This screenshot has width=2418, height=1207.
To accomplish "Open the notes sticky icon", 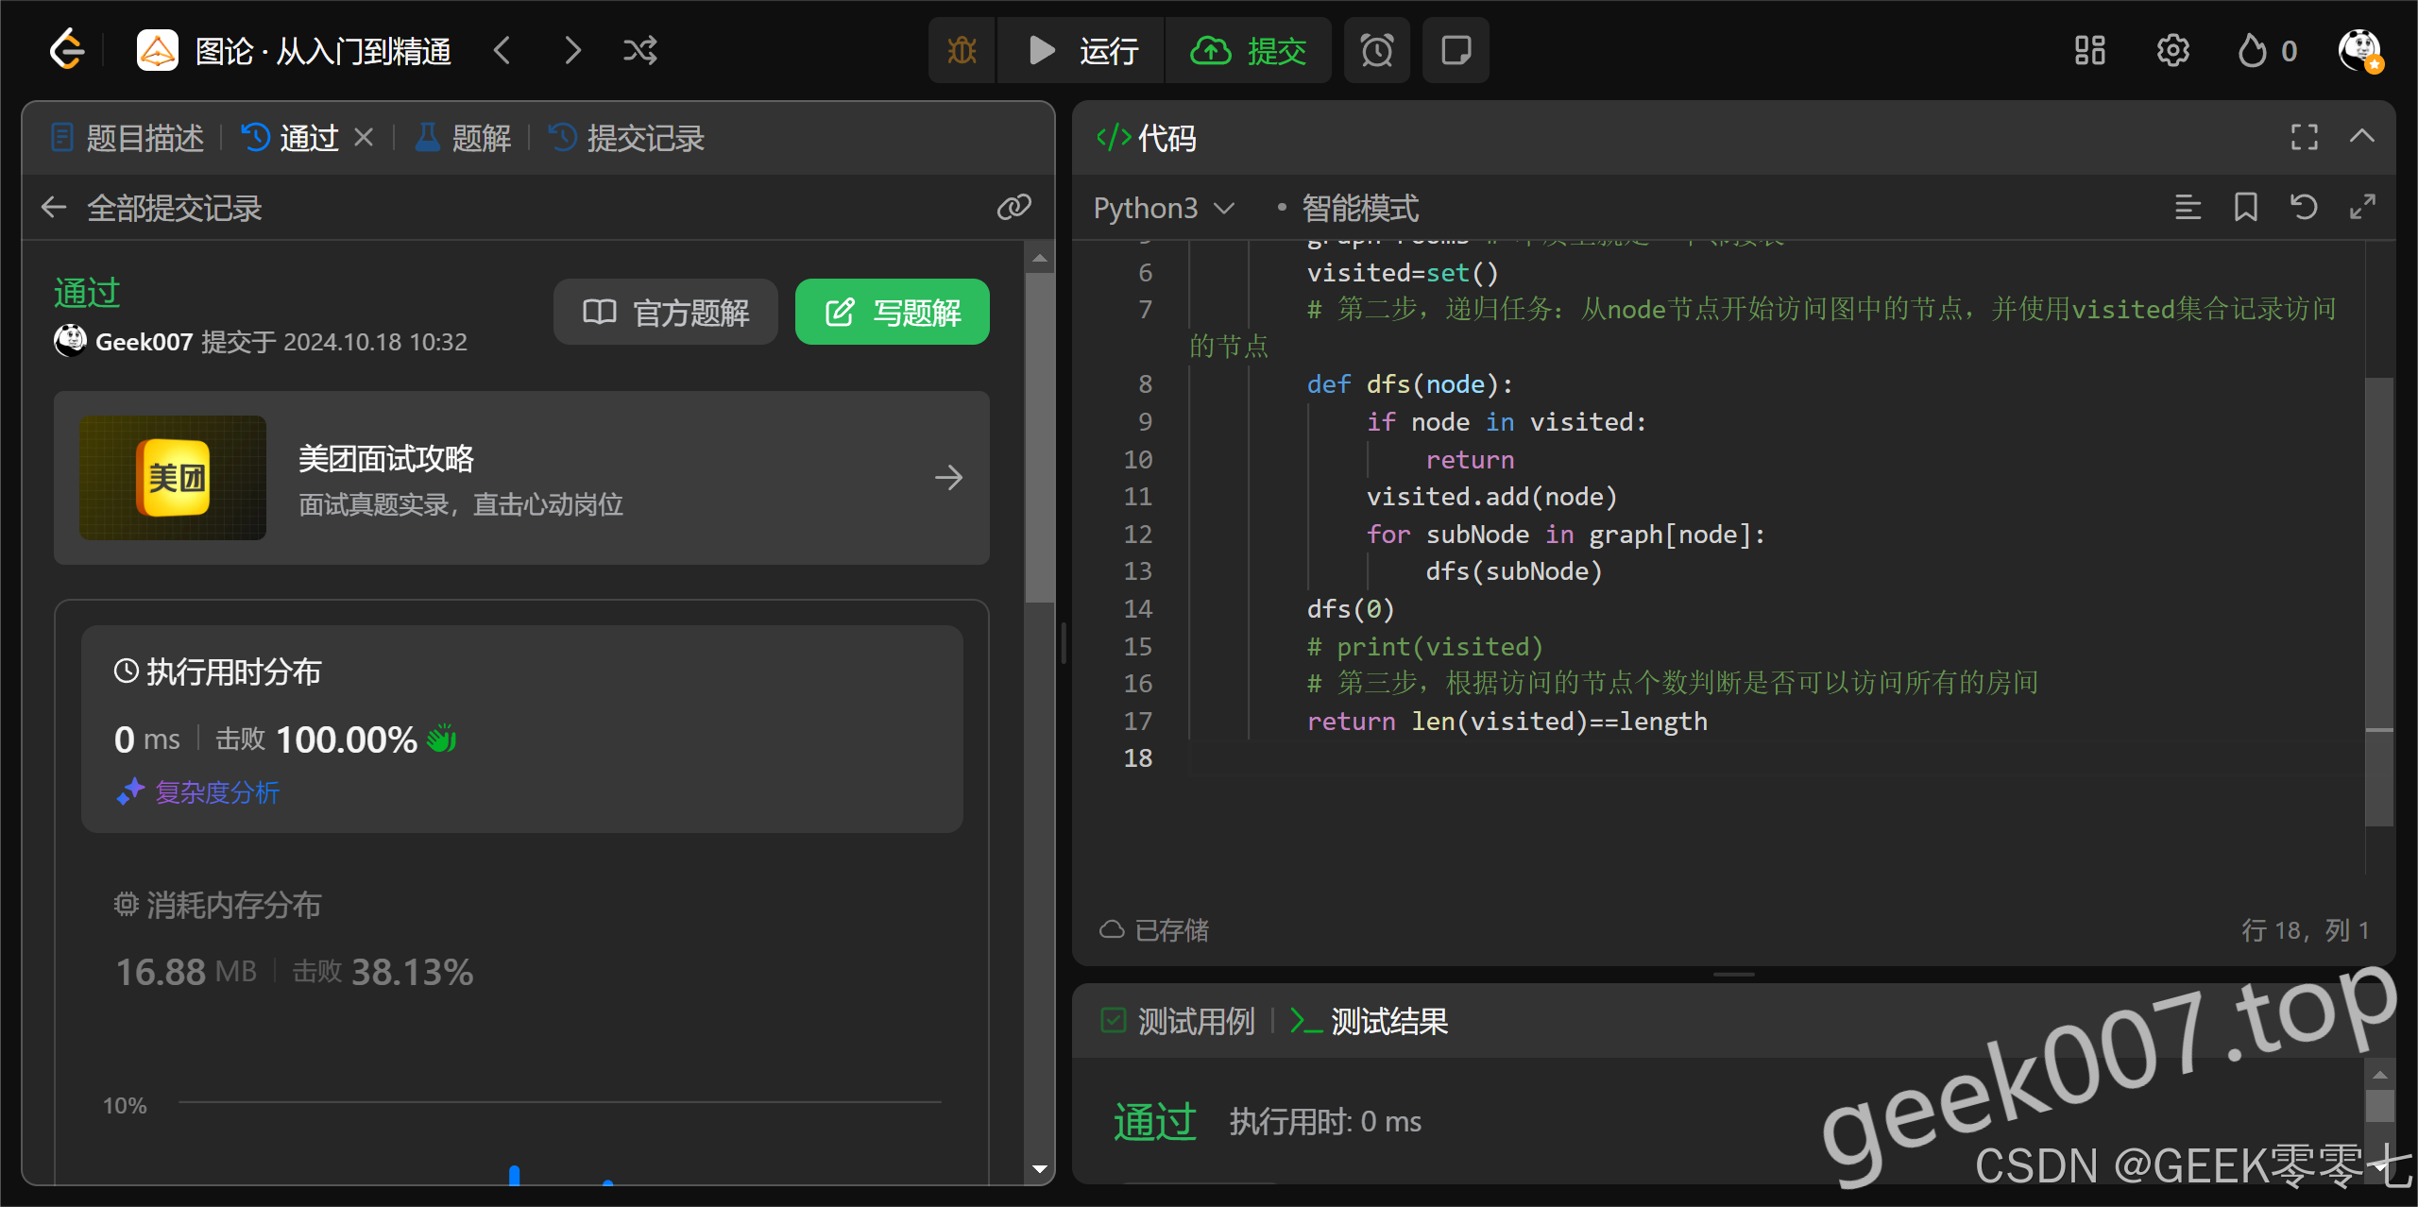I will point(1456,50).
